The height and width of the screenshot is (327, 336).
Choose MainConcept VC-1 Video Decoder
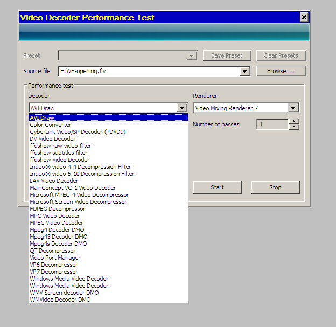(x=108, y=188)
